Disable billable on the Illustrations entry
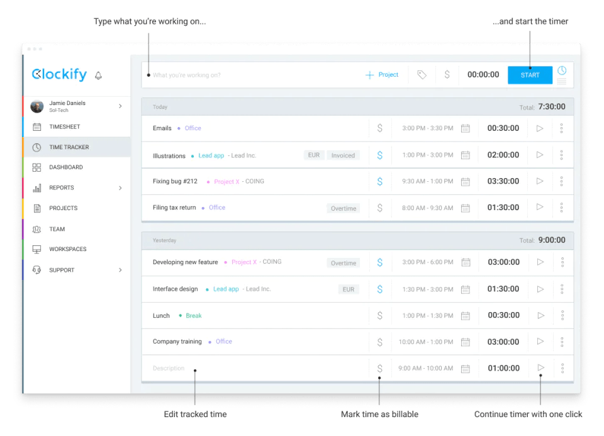Screen dimensions: 604x436 [379, 155]
